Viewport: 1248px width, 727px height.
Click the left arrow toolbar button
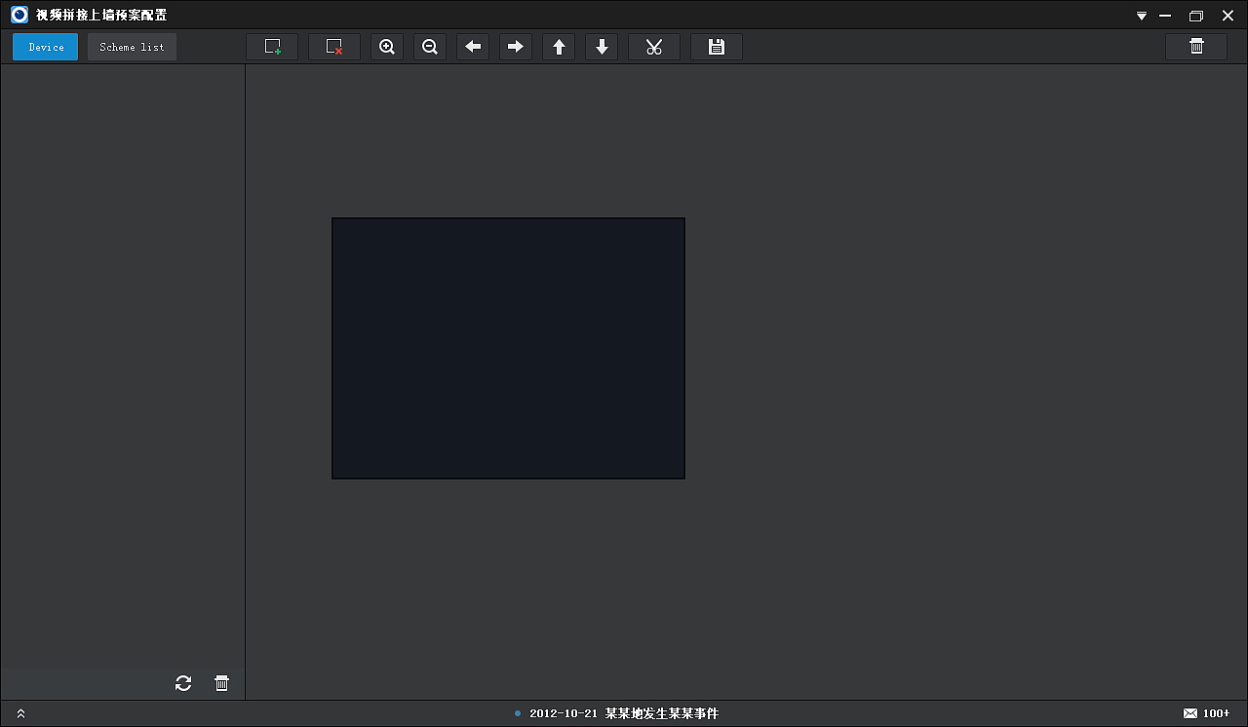[473, 47]
